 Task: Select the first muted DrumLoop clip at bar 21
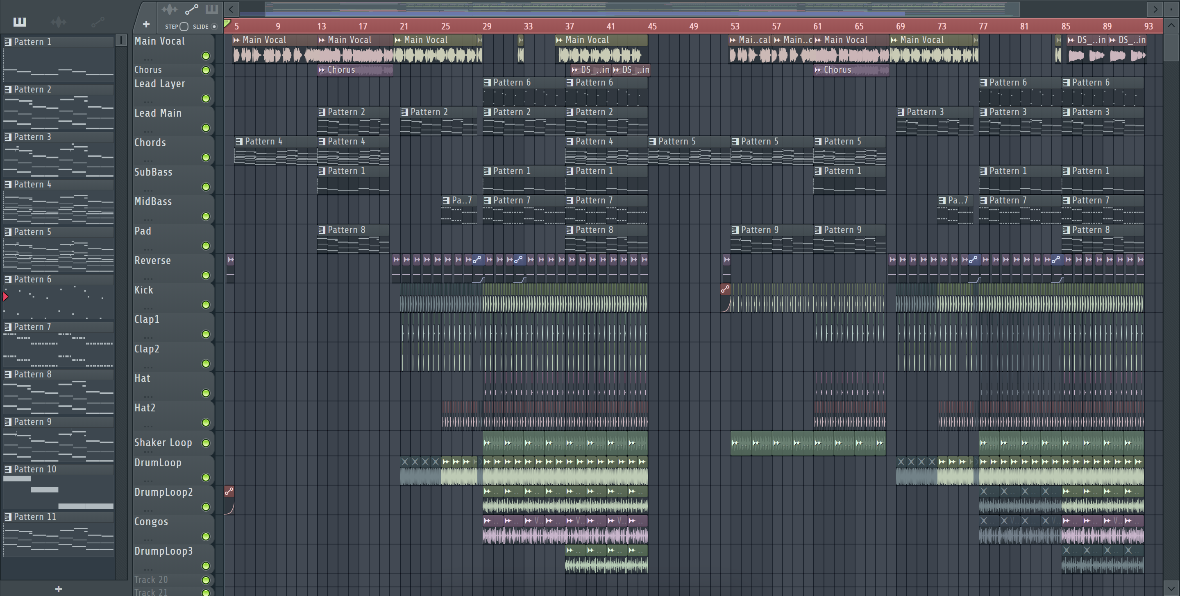click(404, 471)
